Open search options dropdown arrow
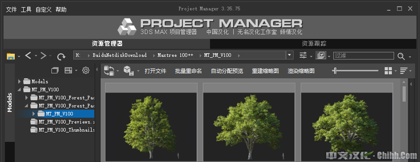 (x=410, y=57)
